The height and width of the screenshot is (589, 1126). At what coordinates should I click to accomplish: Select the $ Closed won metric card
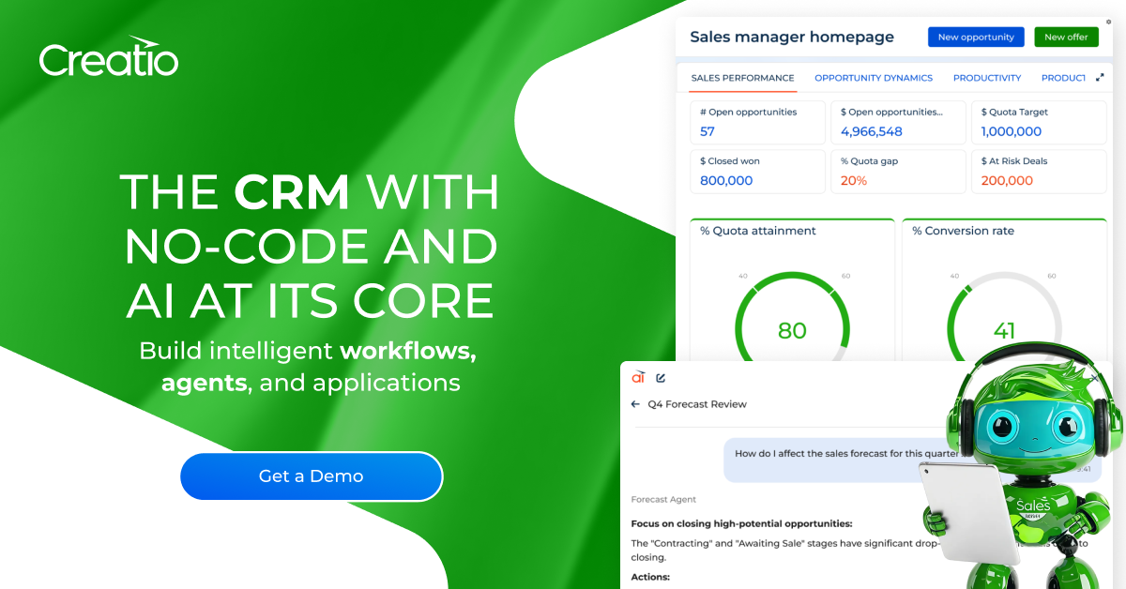point(757,172)
